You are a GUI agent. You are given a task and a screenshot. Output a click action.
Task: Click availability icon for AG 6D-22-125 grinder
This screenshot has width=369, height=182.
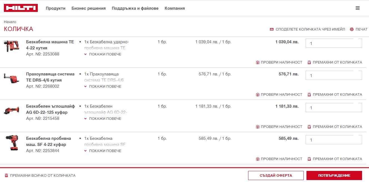pyautogui.click(x=258, y=127)
